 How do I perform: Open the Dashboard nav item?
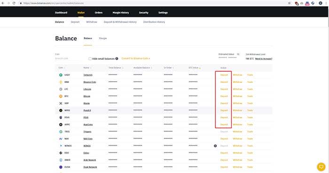coord(61,13)
